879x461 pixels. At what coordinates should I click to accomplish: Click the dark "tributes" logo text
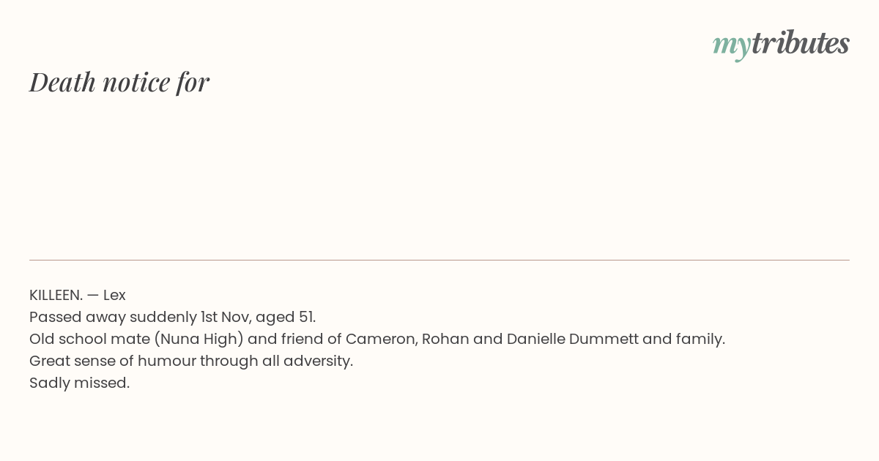click(x=800, y=43)
